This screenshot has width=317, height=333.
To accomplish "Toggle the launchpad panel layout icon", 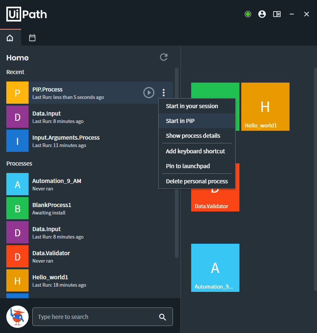I will coord(277,14).
